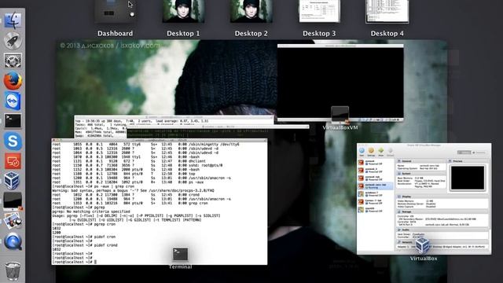
Task: Click Discard button in VirtualBox toolbar
Action: [x=391, y=152]
